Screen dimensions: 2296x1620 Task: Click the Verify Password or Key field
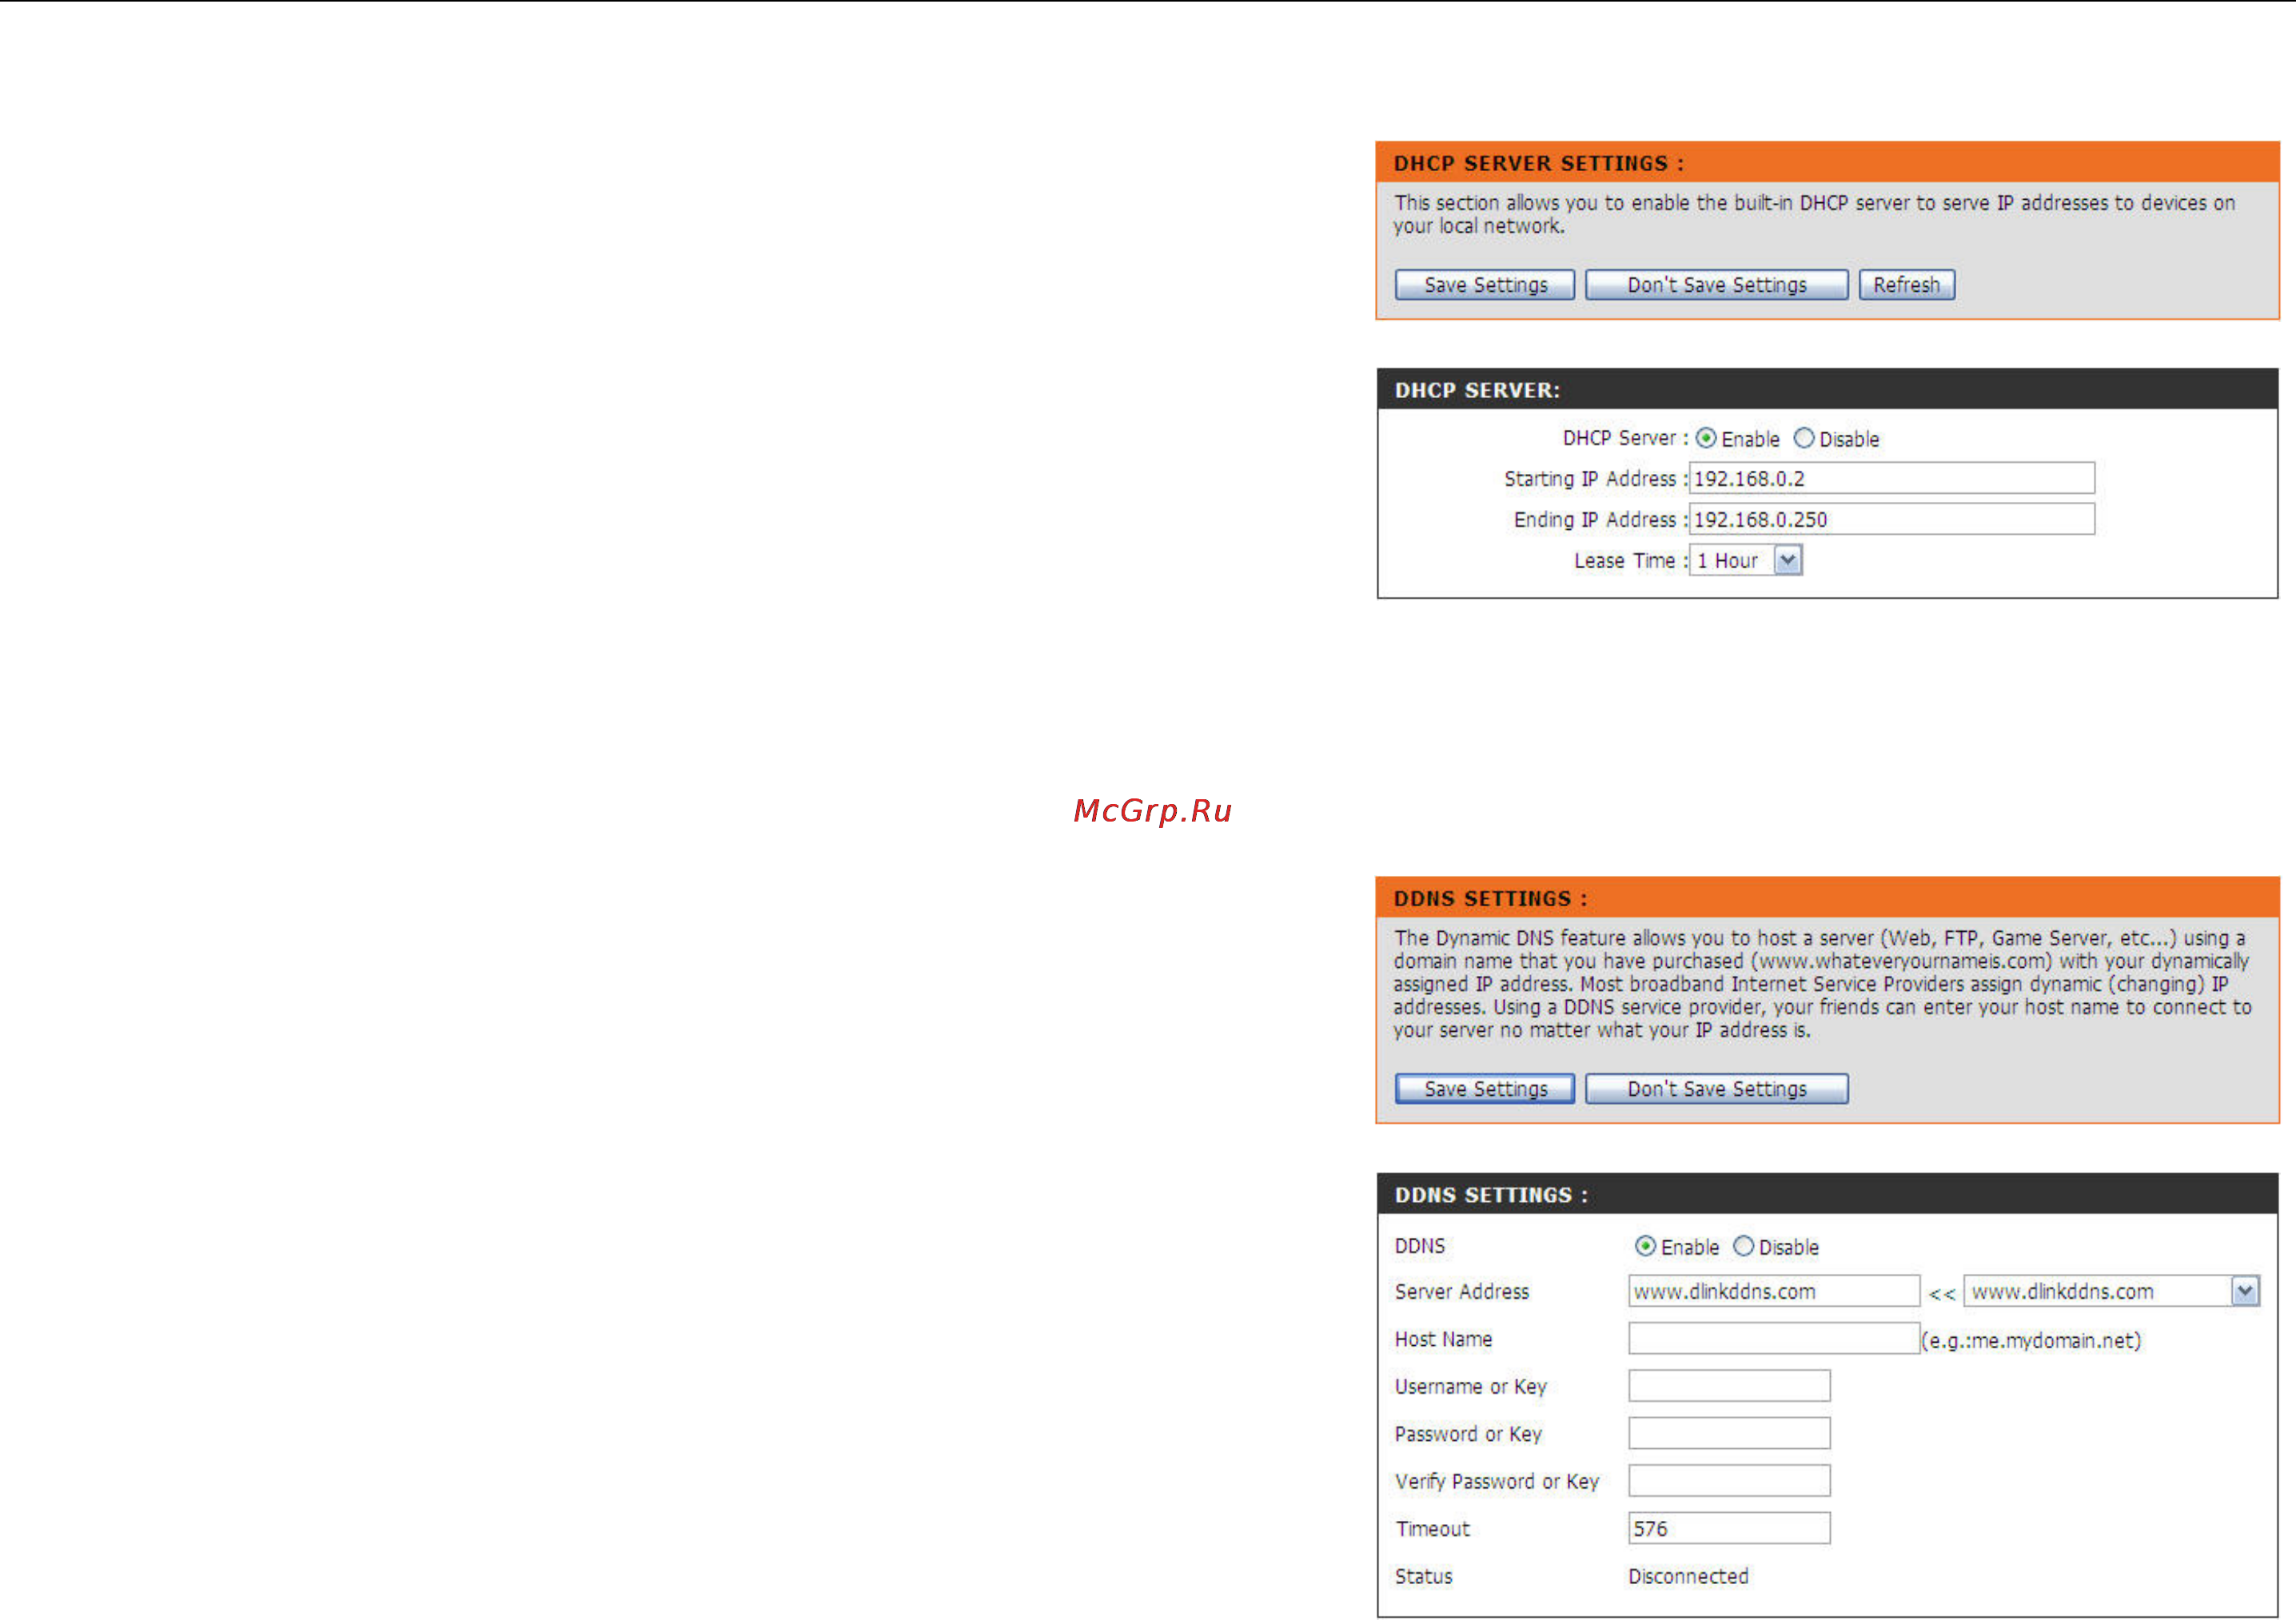coord(1729,1481)
